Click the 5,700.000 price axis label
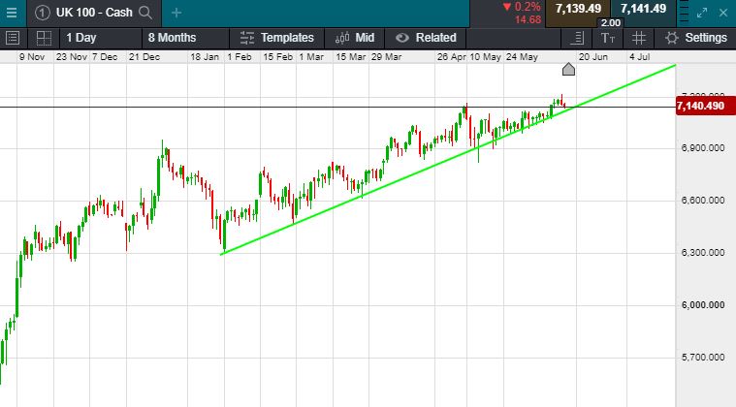This screenshot has height=407, width=736. [x=703, y=358]
